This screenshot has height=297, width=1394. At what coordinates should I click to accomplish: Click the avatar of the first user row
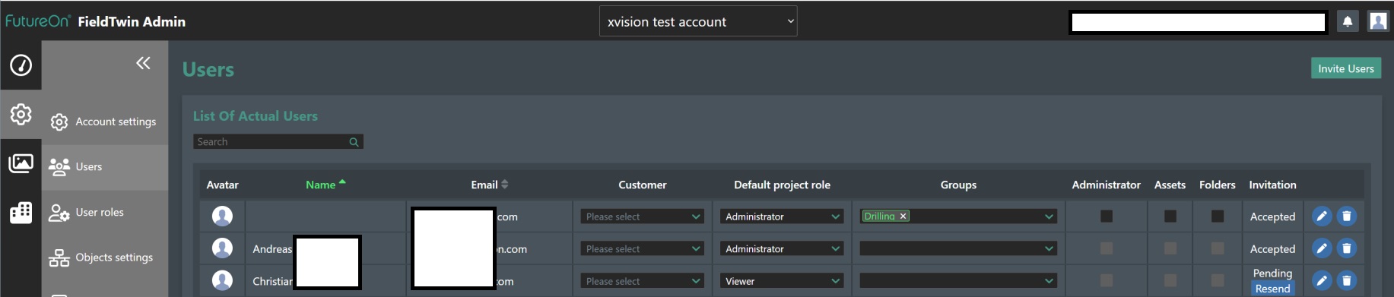[x=222, y=216]
